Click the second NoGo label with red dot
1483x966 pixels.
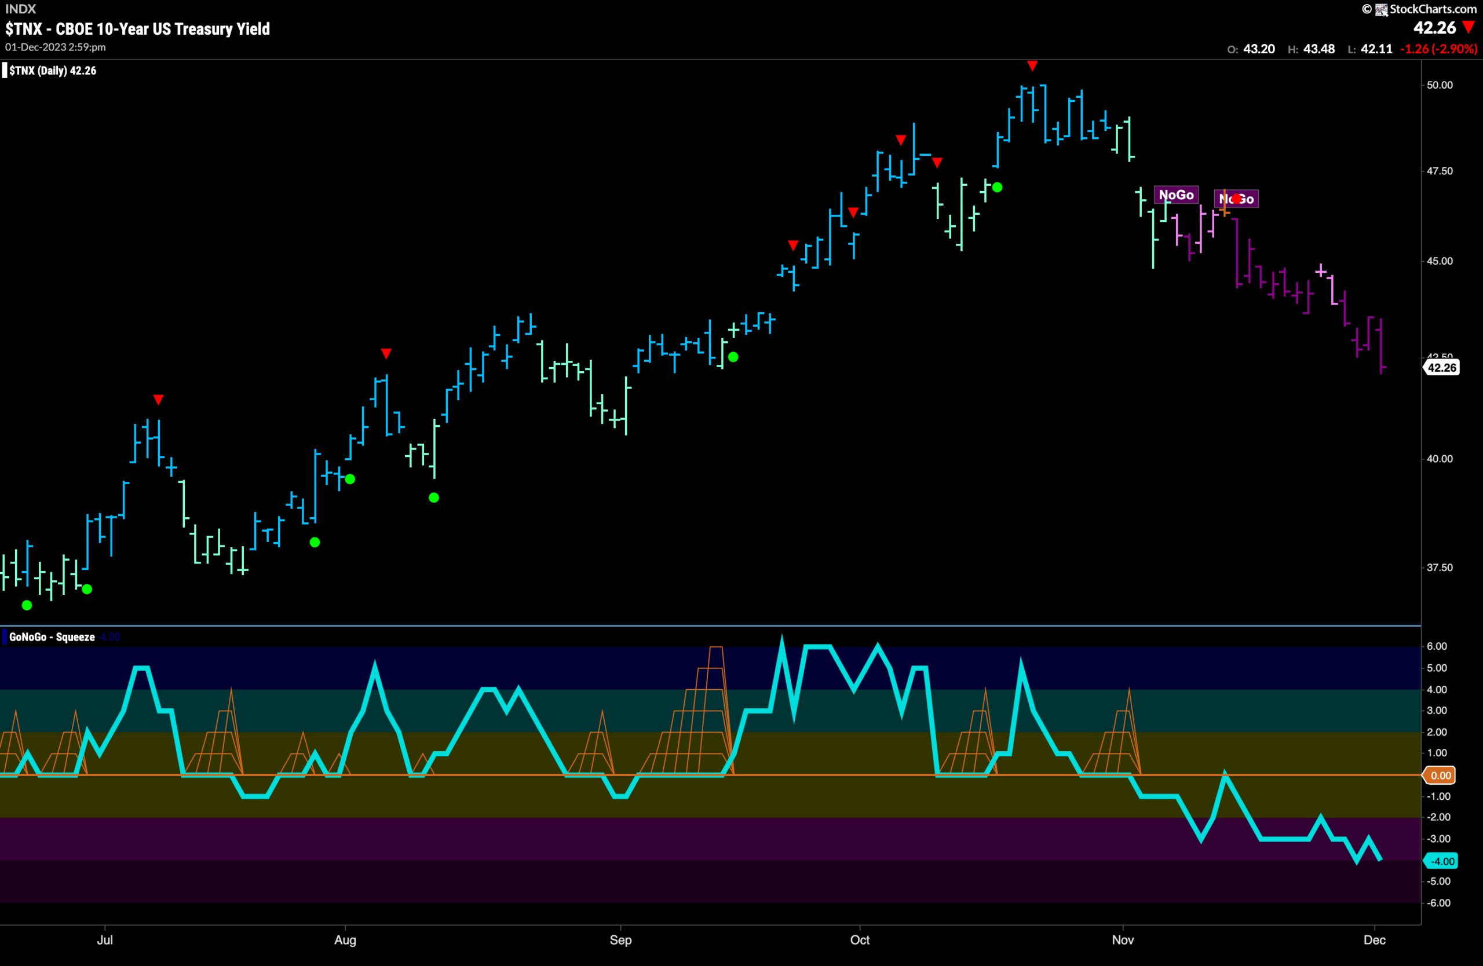pyautogui.click(x=1236, y=199)
